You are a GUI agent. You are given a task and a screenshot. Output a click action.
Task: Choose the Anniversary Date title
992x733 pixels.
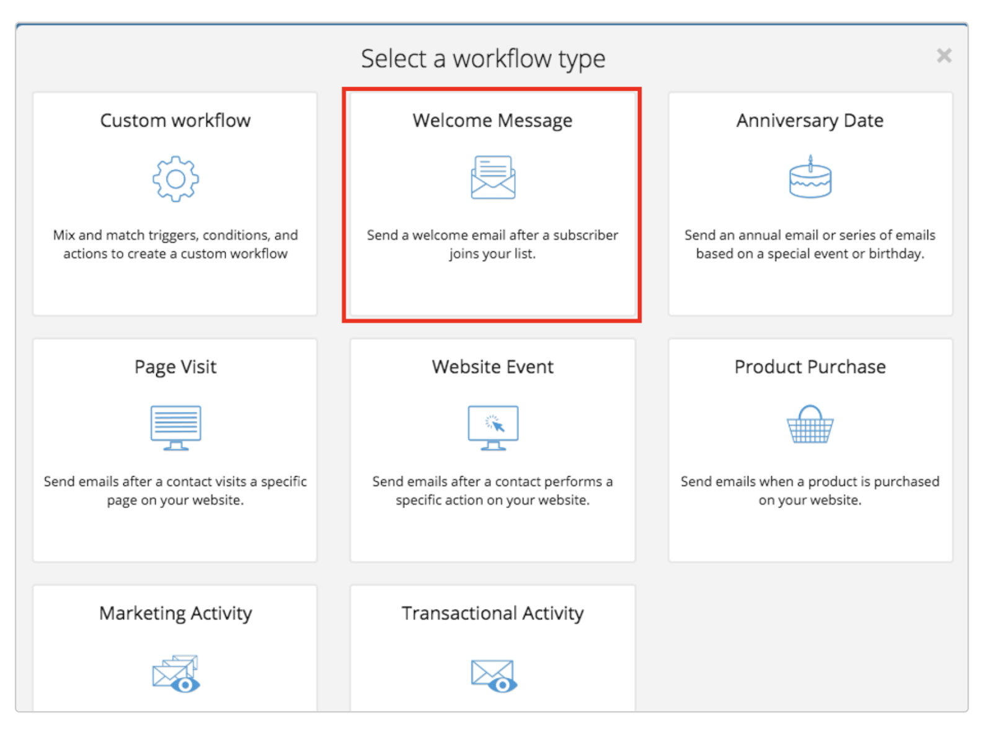tap(810, 121)
